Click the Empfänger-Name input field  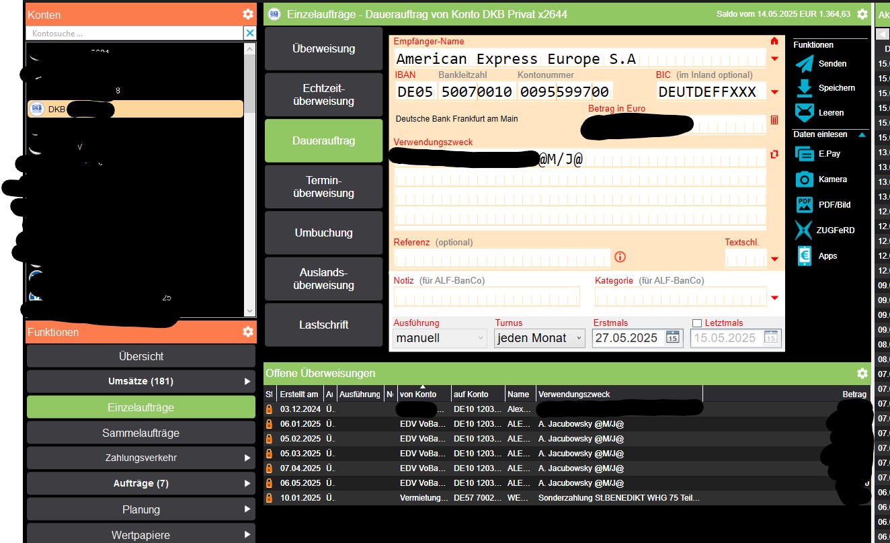click(580, 58)
